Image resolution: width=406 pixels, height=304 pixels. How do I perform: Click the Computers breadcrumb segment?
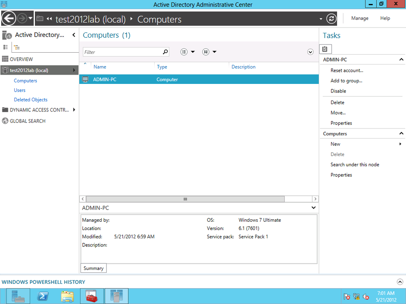(159, 19)
